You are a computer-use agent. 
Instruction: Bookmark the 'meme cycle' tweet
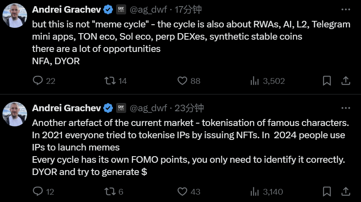[327, 81]
